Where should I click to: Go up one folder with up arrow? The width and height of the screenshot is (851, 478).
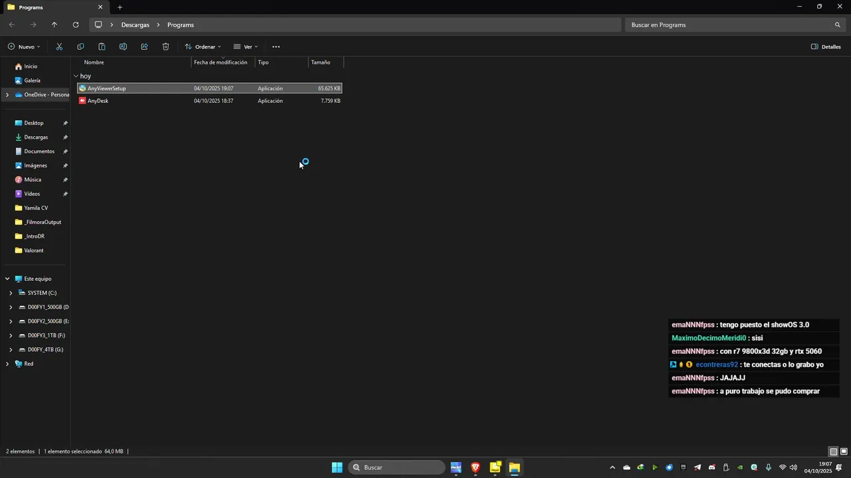(x=55, y=25)
